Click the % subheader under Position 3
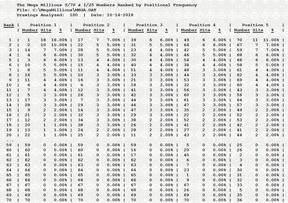This screenshot has height=203, width=288. [x=166, y=30]
